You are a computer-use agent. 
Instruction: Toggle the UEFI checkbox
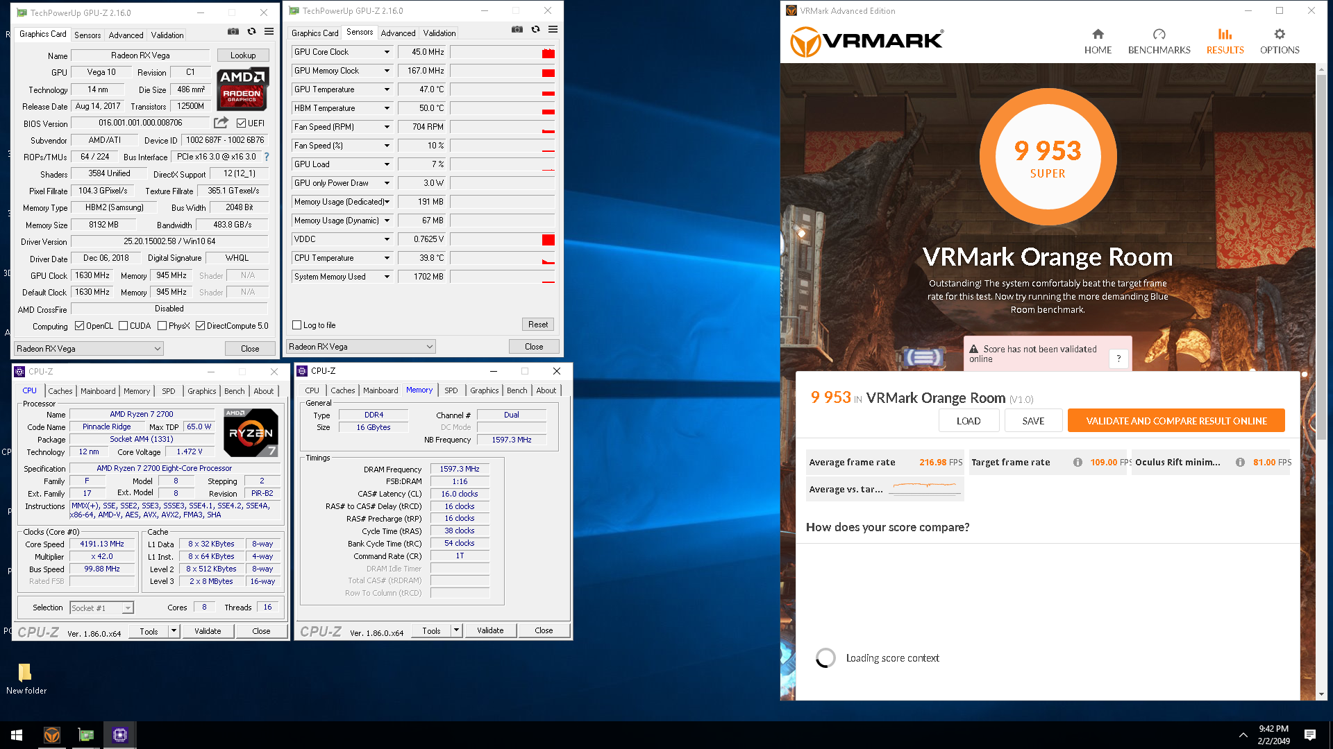click(x=241, y=123)
